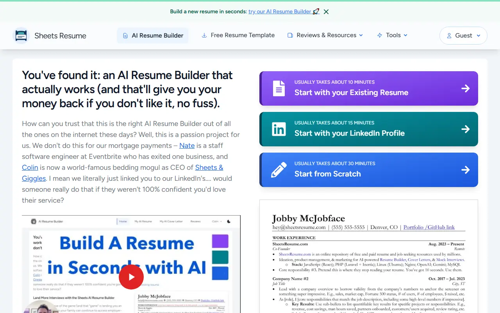Viewport: 500px width, 313px height.
Task: Play the Build A Resume demo video
Action: click(x=131, y=277)
